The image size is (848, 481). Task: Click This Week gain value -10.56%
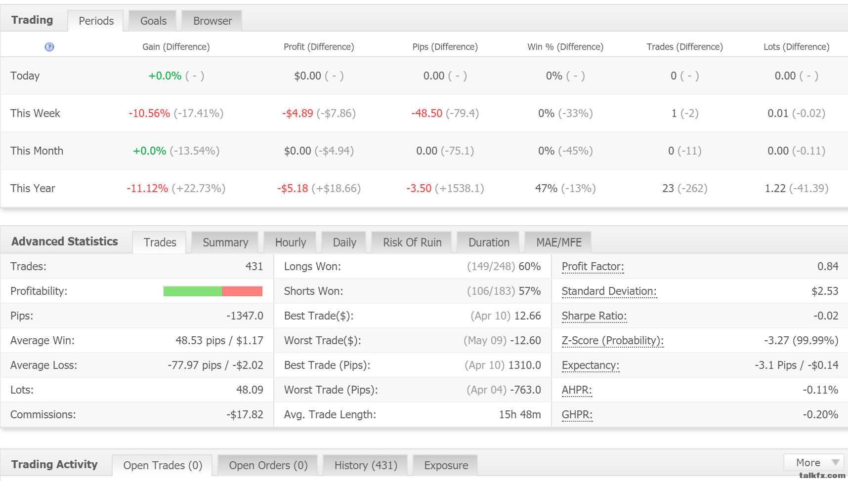[149, 114]
